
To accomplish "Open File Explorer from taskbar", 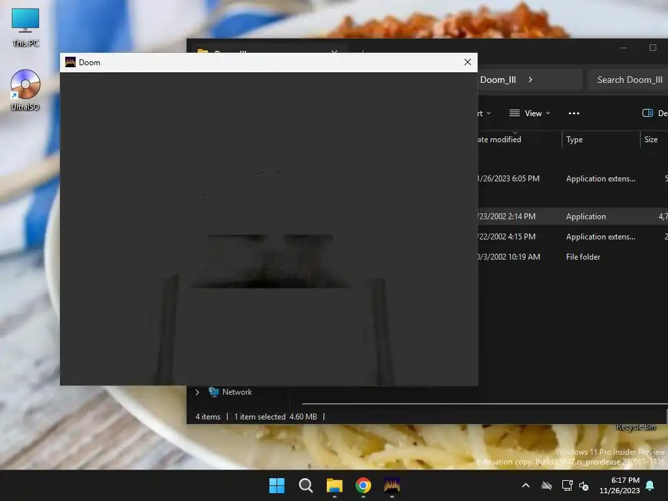I will pos(335,485).
